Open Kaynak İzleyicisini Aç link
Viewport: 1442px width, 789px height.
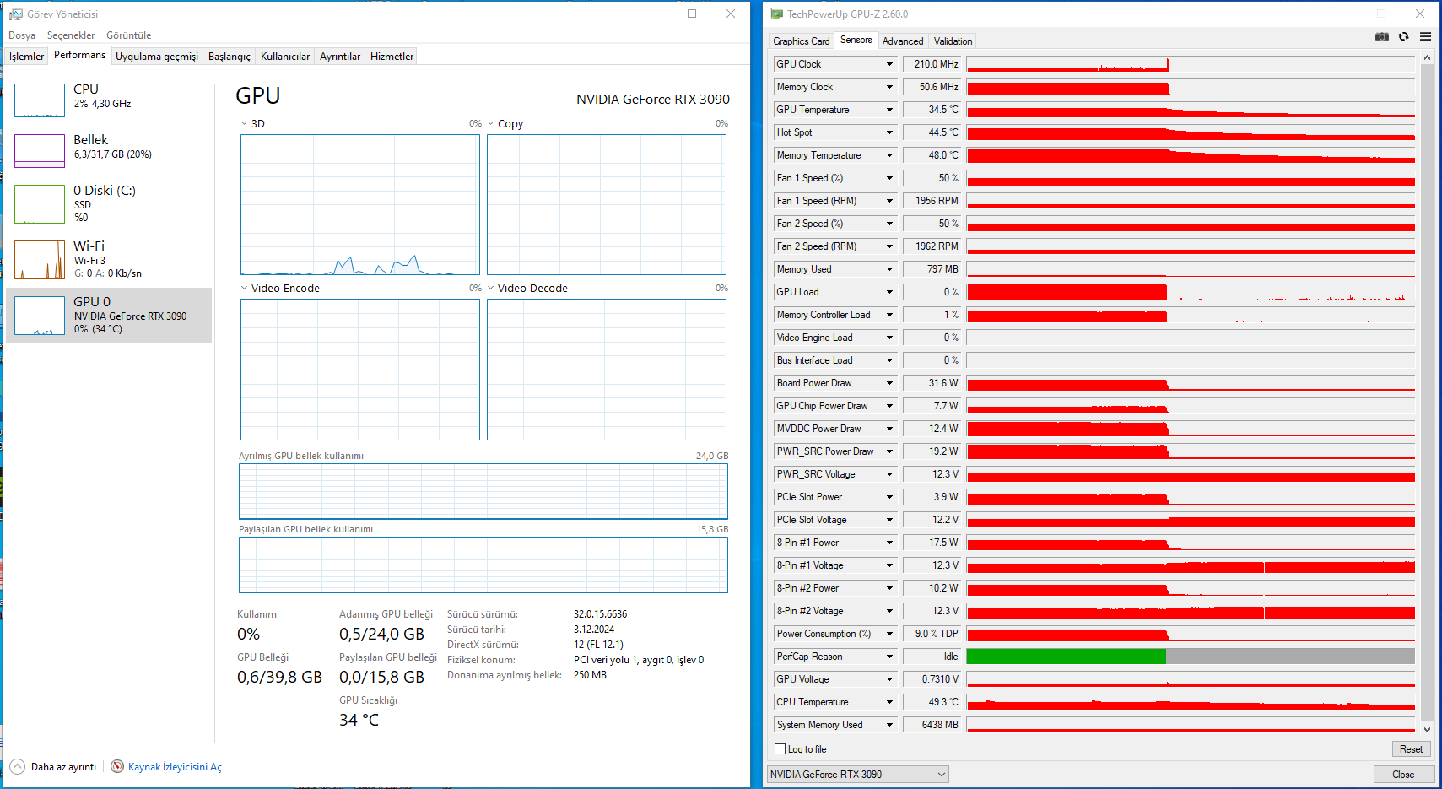[175, 767]
